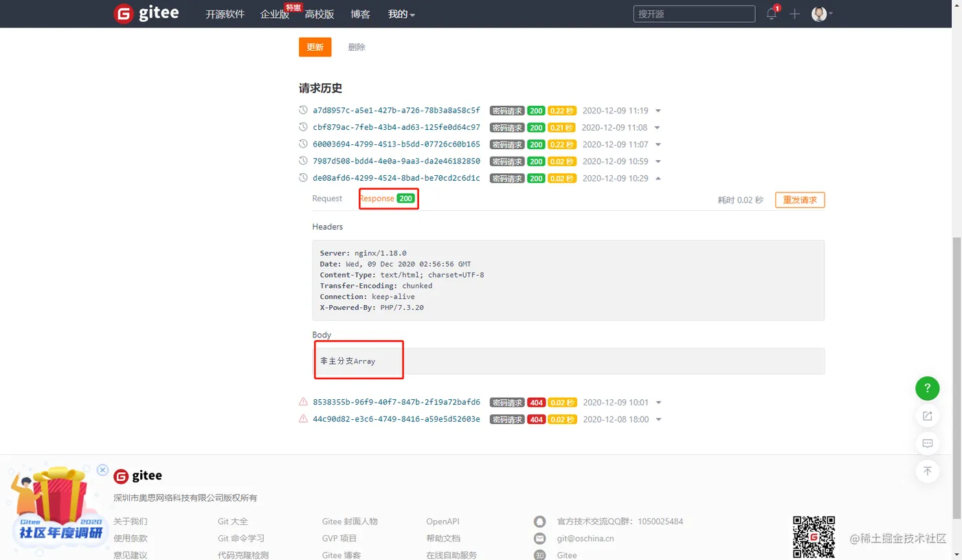Click the green help question-mark button
The width and height of the screenshot is (962, 560).
[927, 388]
